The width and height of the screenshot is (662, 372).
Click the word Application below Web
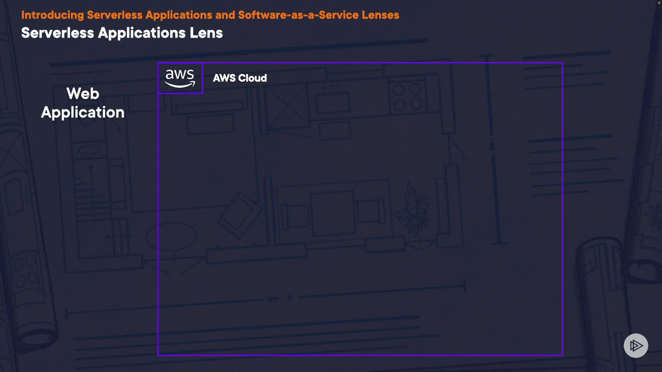click(83, 113)
